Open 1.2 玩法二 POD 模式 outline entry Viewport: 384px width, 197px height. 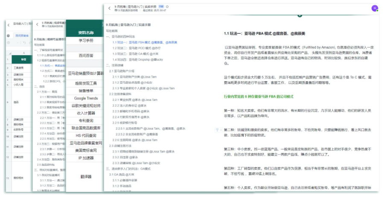pos(137,48)
